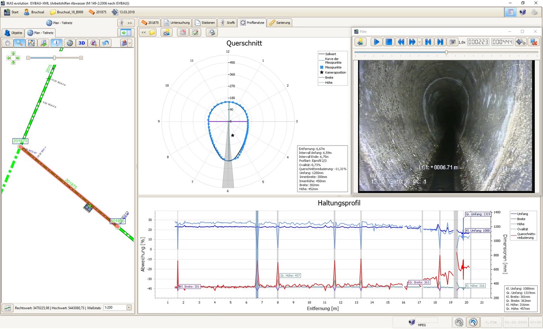
Task: Open the Sanierung tab
Action: pyautogui.click(x=279, y=23)
